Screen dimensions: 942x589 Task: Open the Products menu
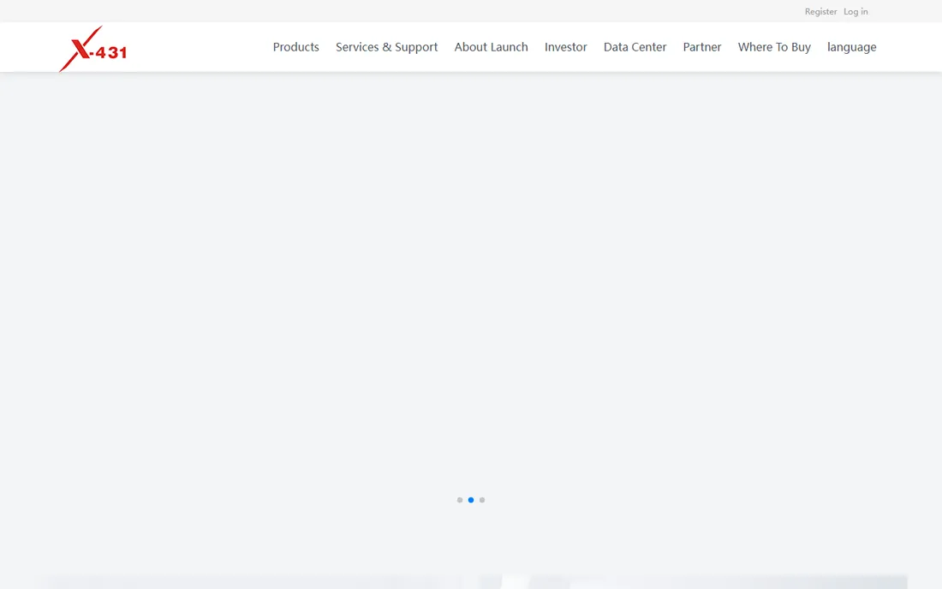point(295,47)
